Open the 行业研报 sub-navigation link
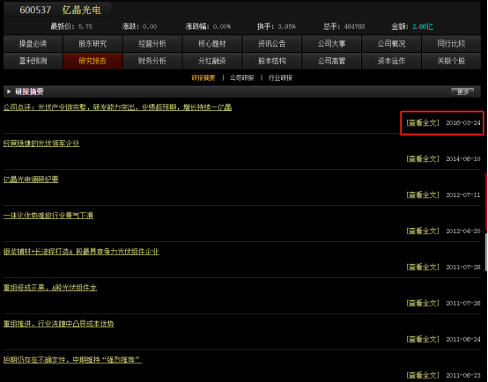 280,77
